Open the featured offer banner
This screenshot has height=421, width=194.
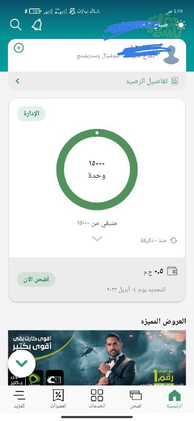click(x=97, y=358)
